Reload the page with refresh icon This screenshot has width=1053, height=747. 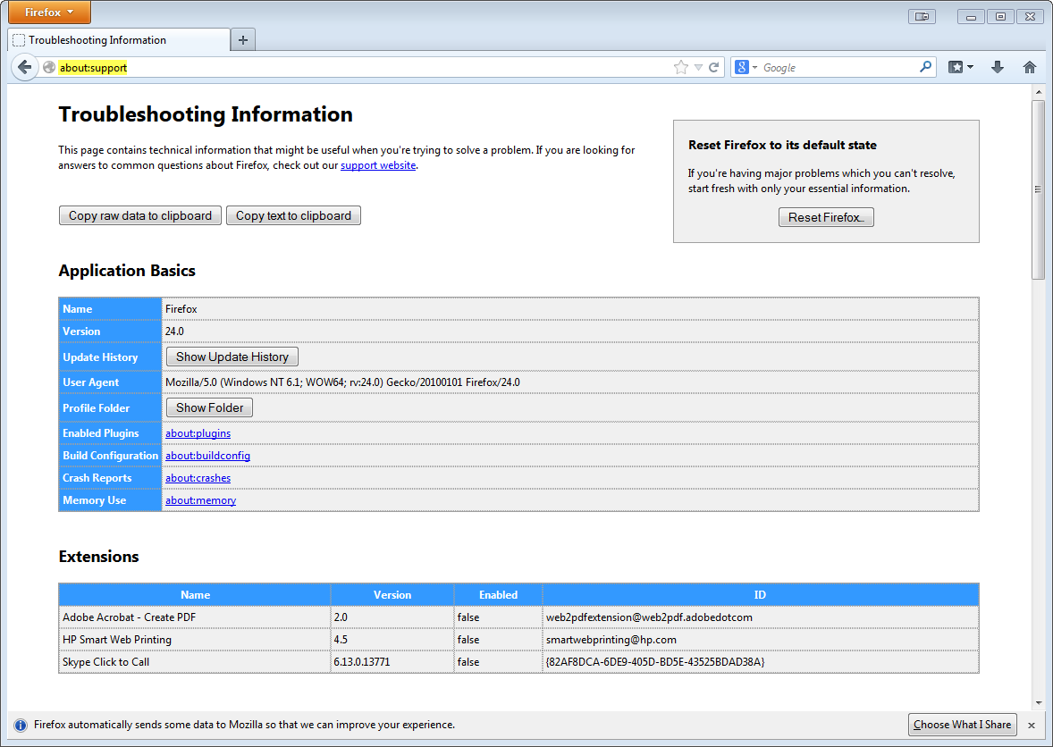point(714,67)
